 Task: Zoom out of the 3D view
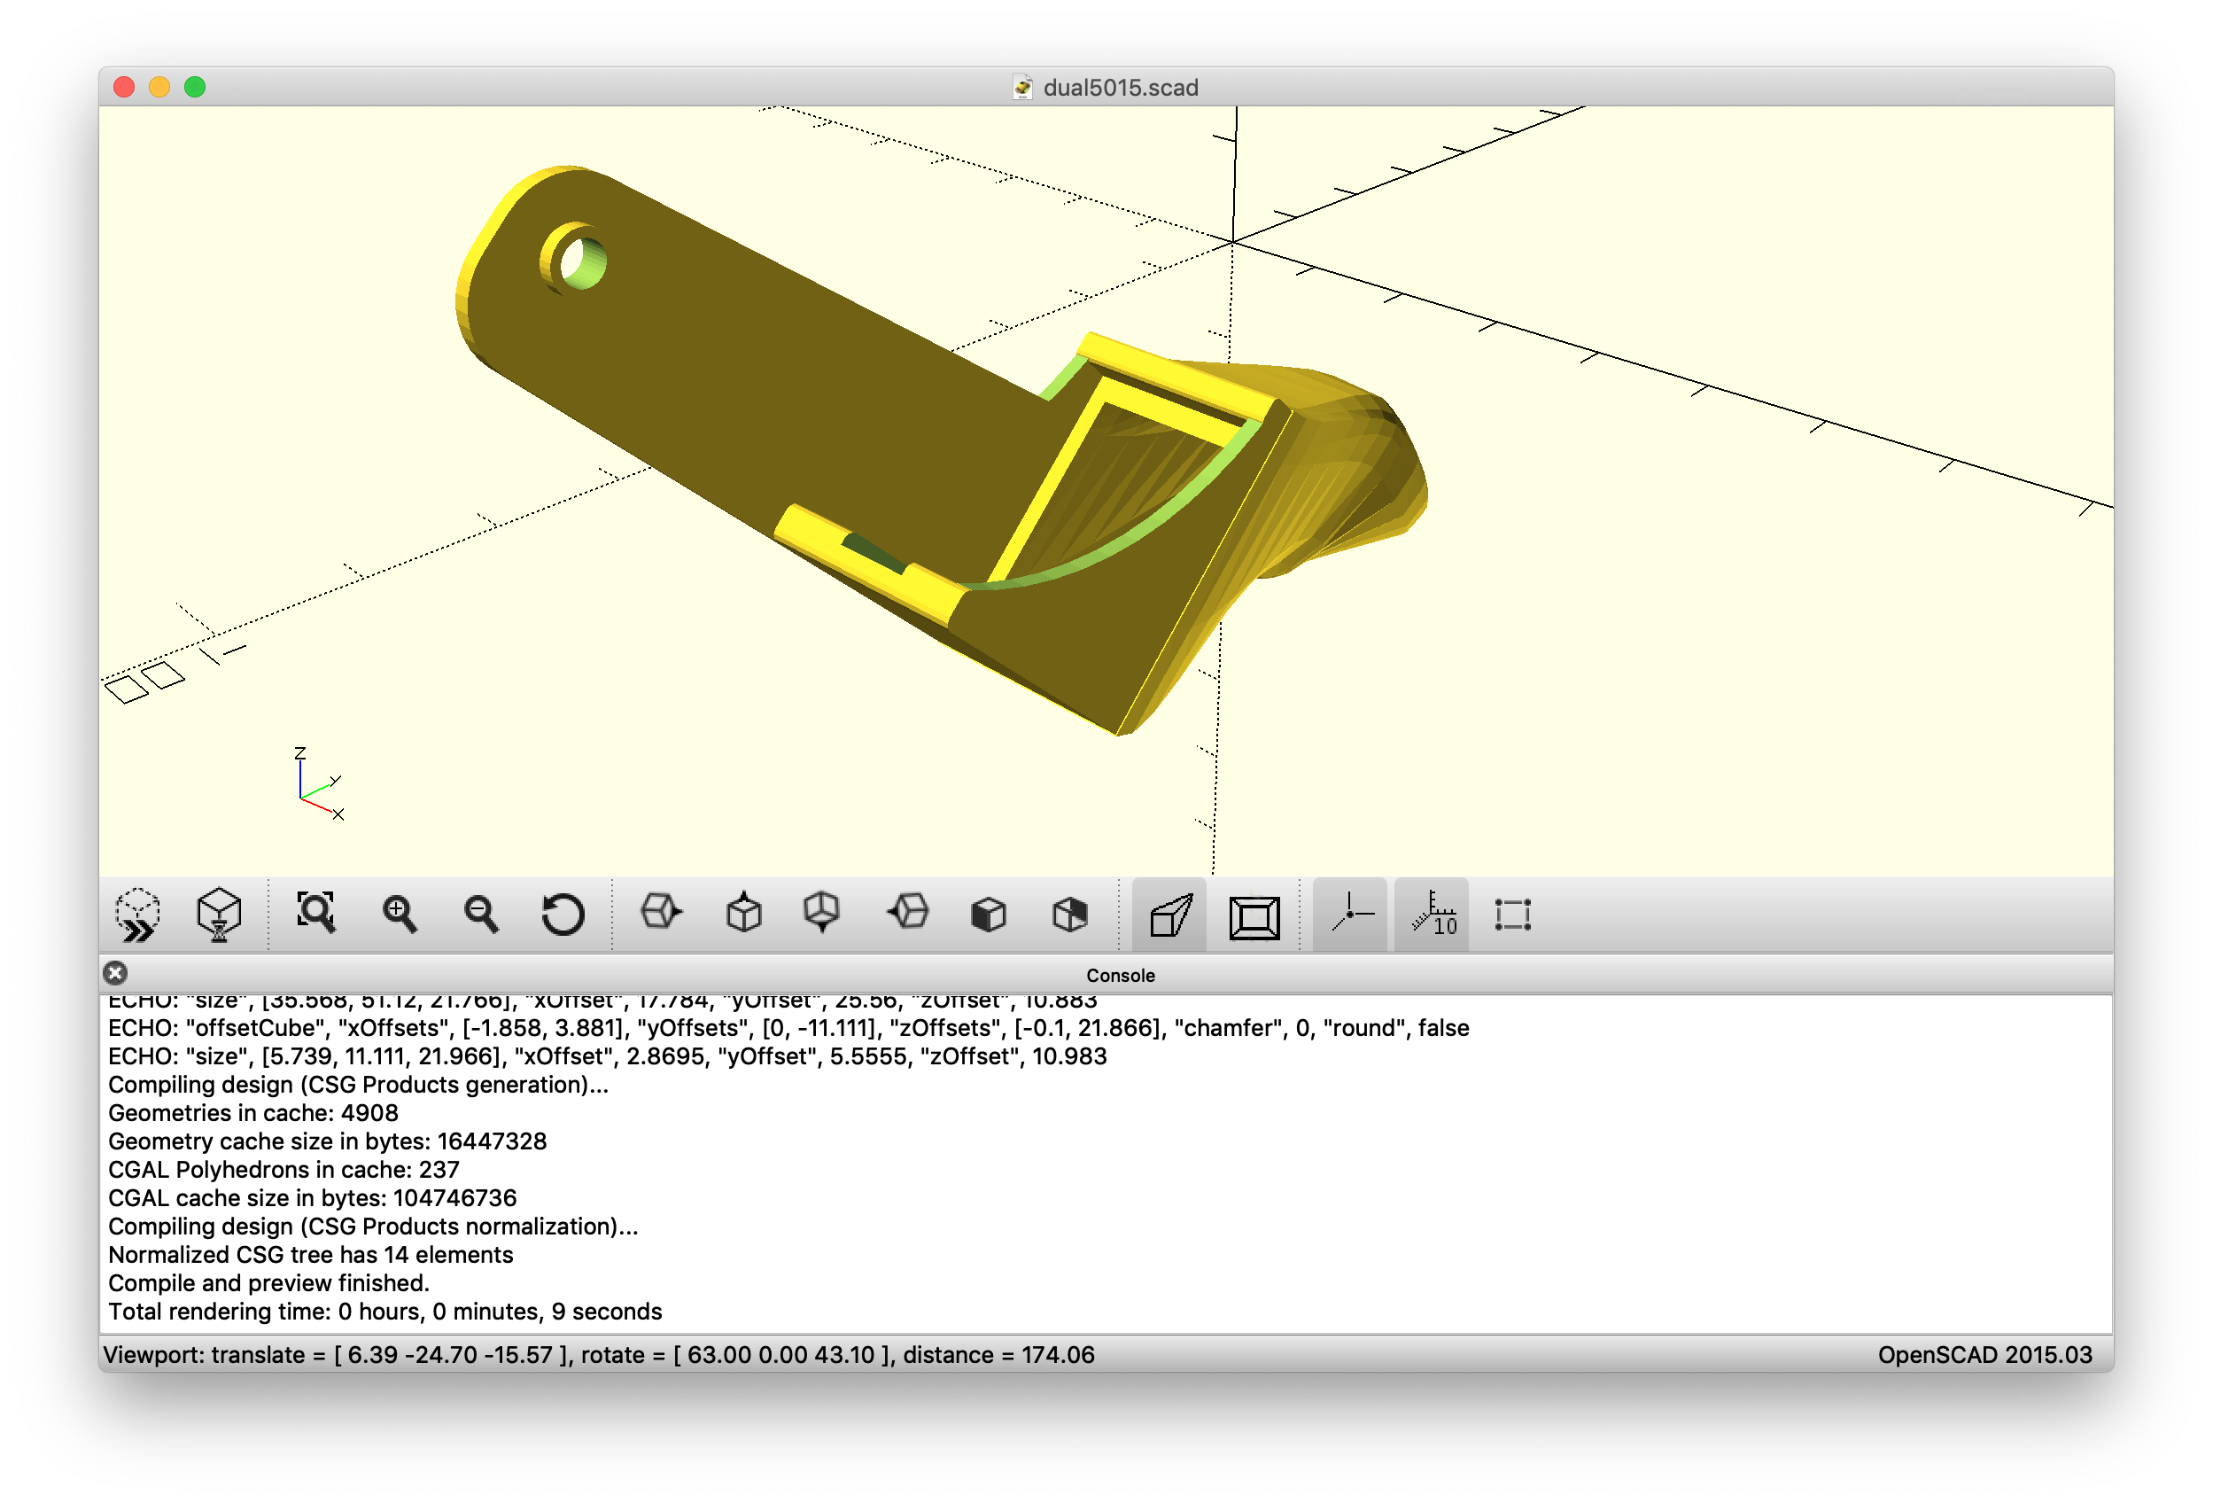point(481,915)
